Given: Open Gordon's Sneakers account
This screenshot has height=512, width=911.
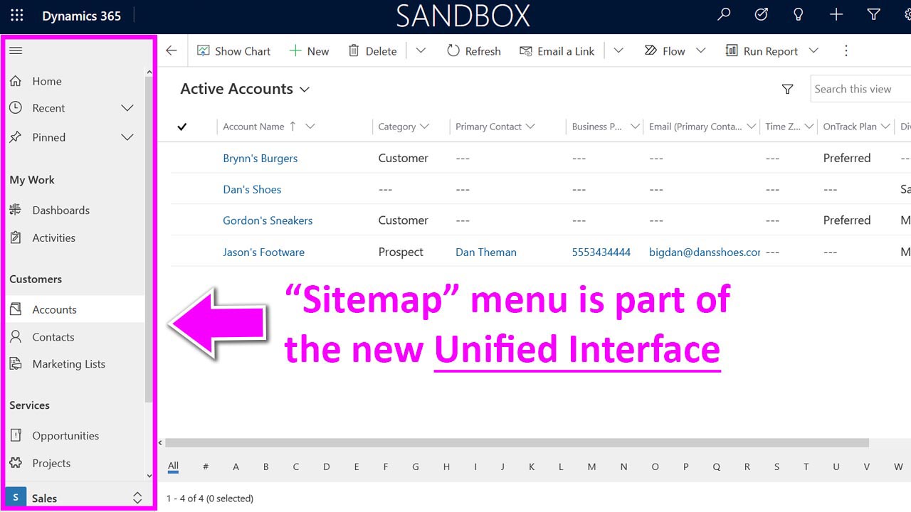Looking at the screenshot, I should pyautogui.click(x=268, y=220).
